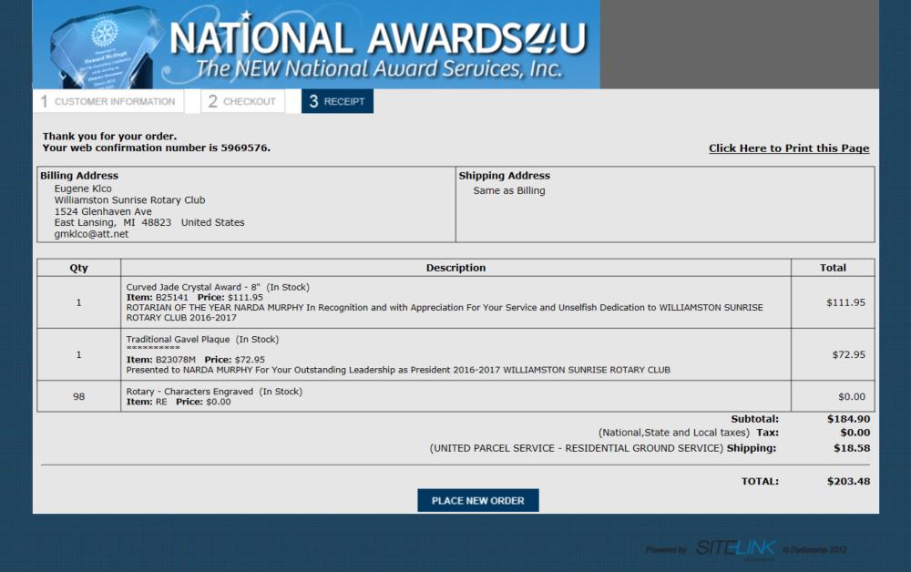Click the United Parcel Service shipping method text
Image resolution: width=911 pixels, height=572 pixels.
[577, 448]
